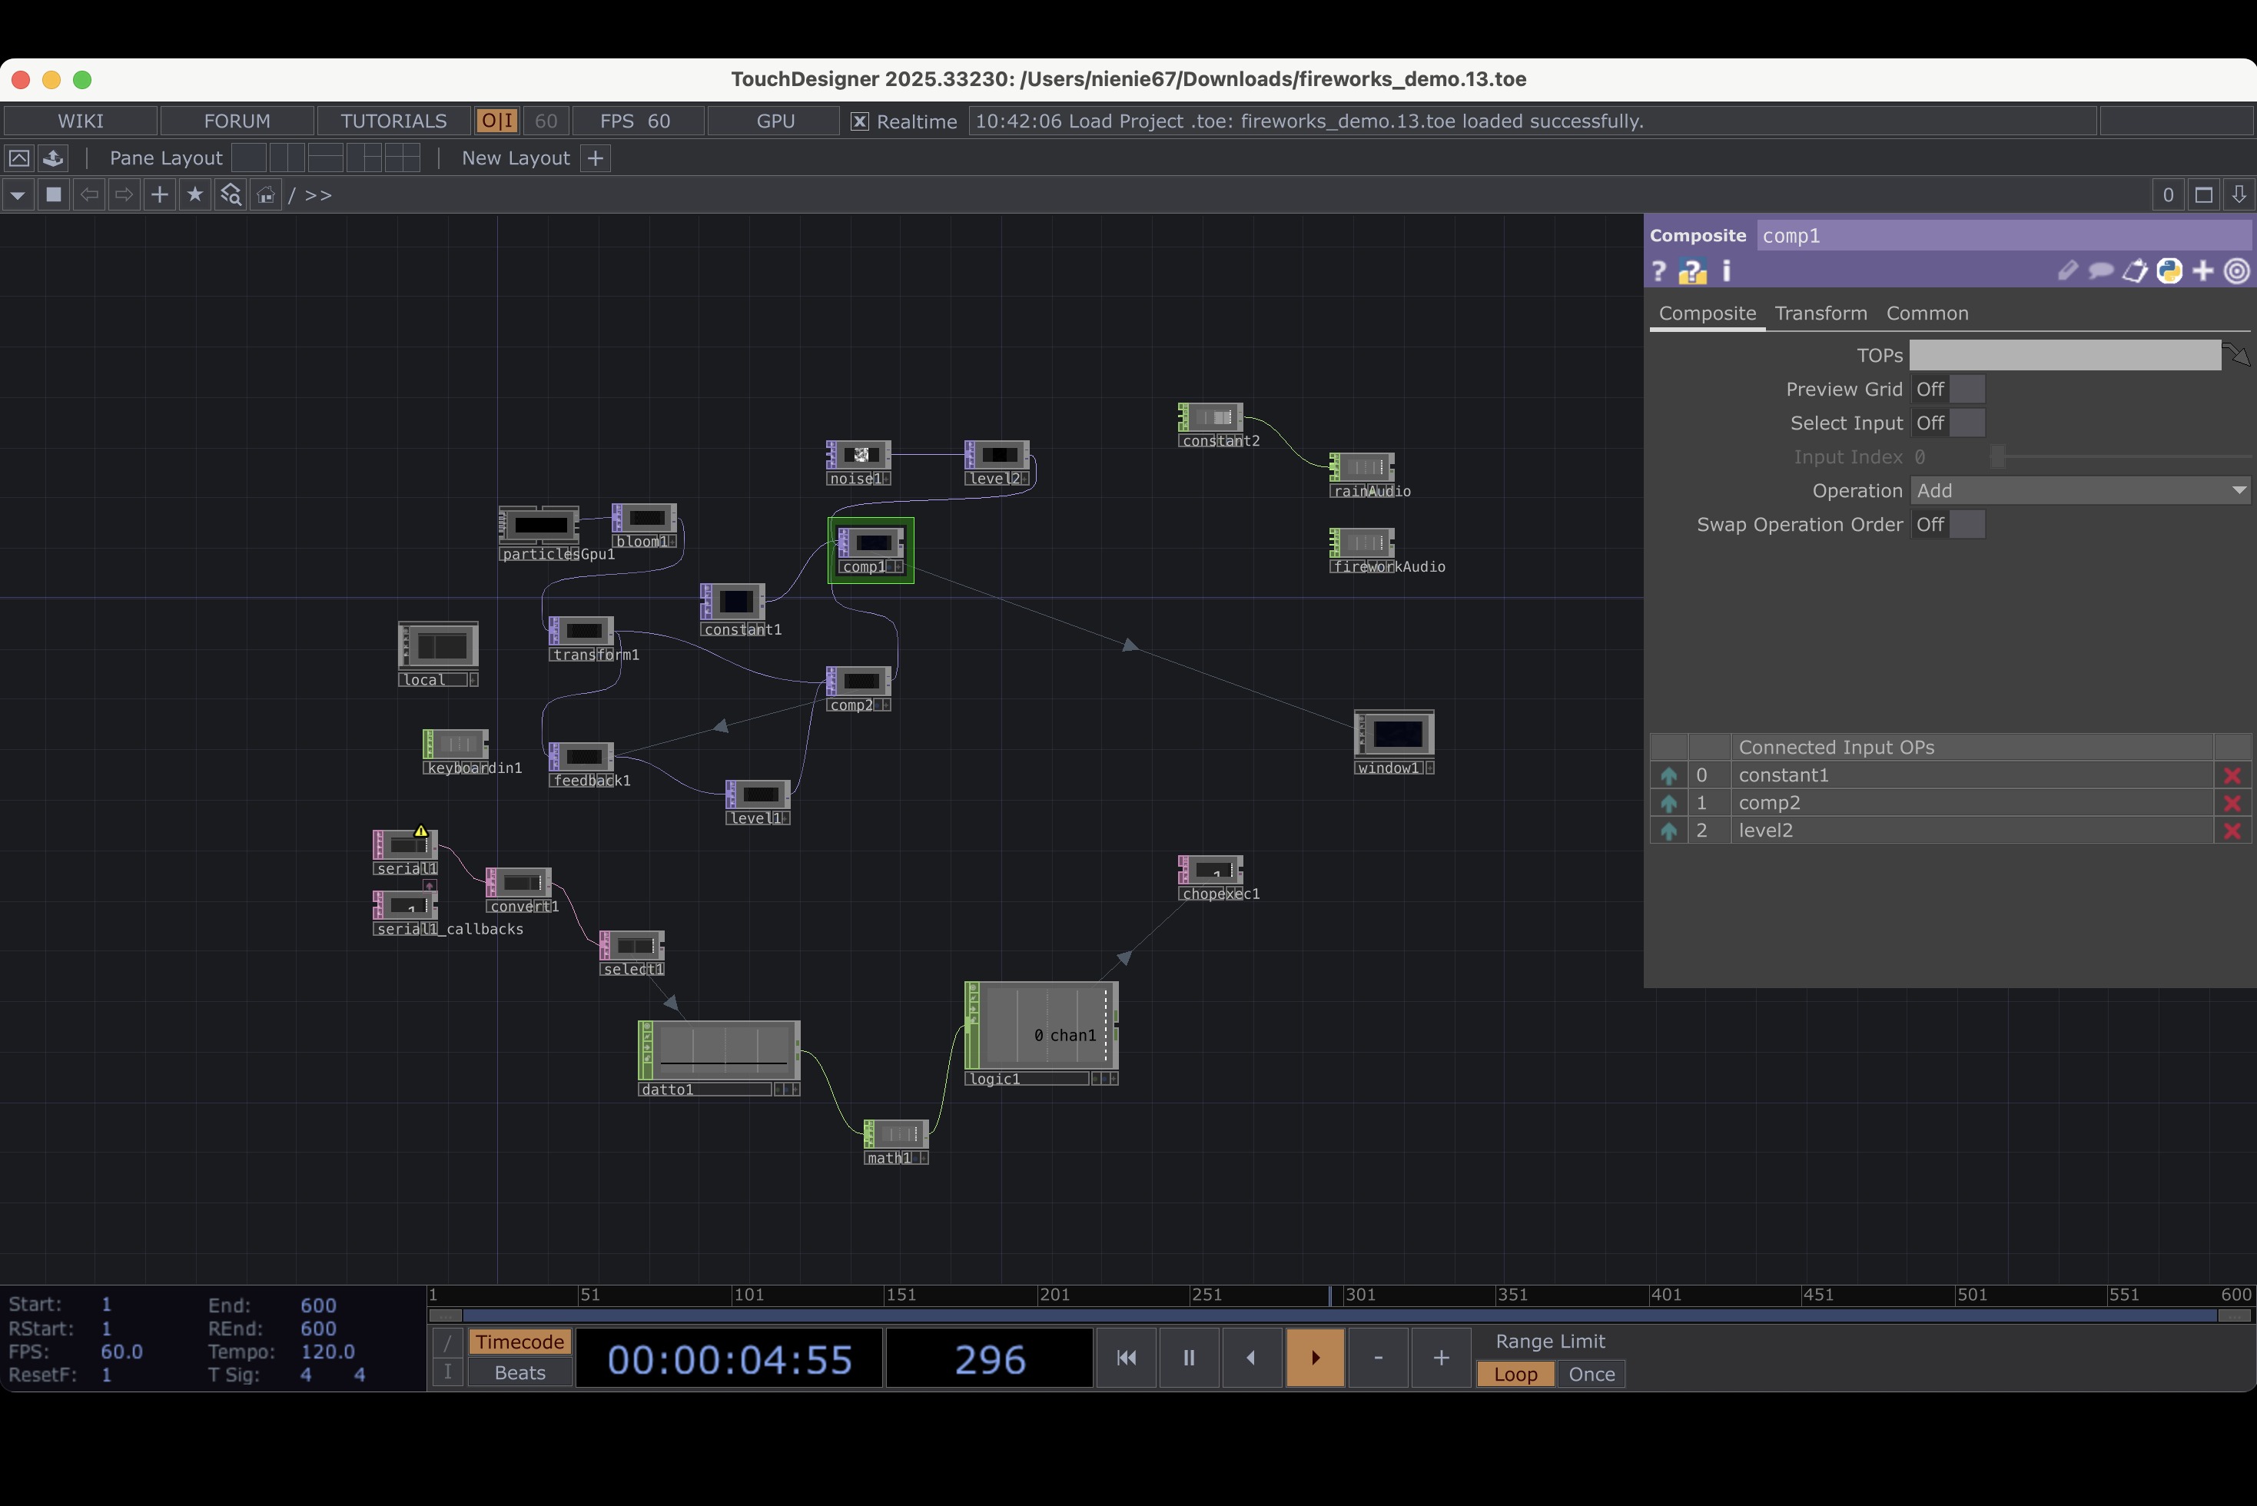Screen dimensions: 2257x1506
Task: Click the target circle icon
Action: point(2237,272)
